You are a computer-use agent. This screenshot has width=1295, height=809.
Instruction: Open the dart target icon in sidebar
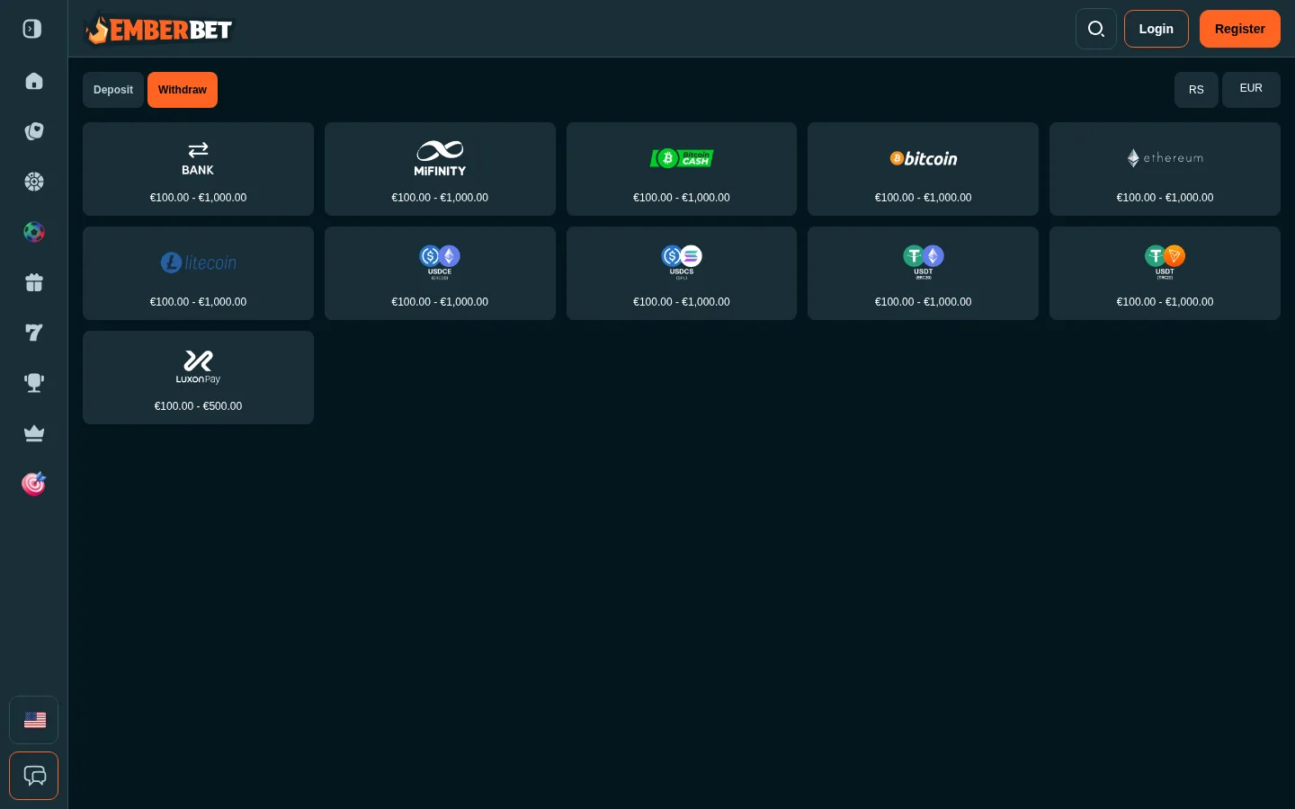34,484
